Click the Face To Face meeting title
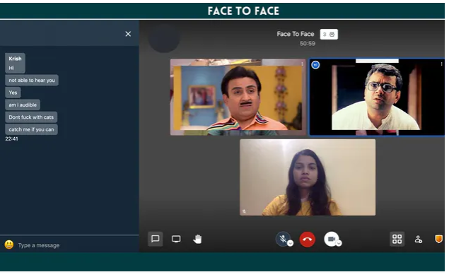449x277 pixels. click(x=296, y=34)
